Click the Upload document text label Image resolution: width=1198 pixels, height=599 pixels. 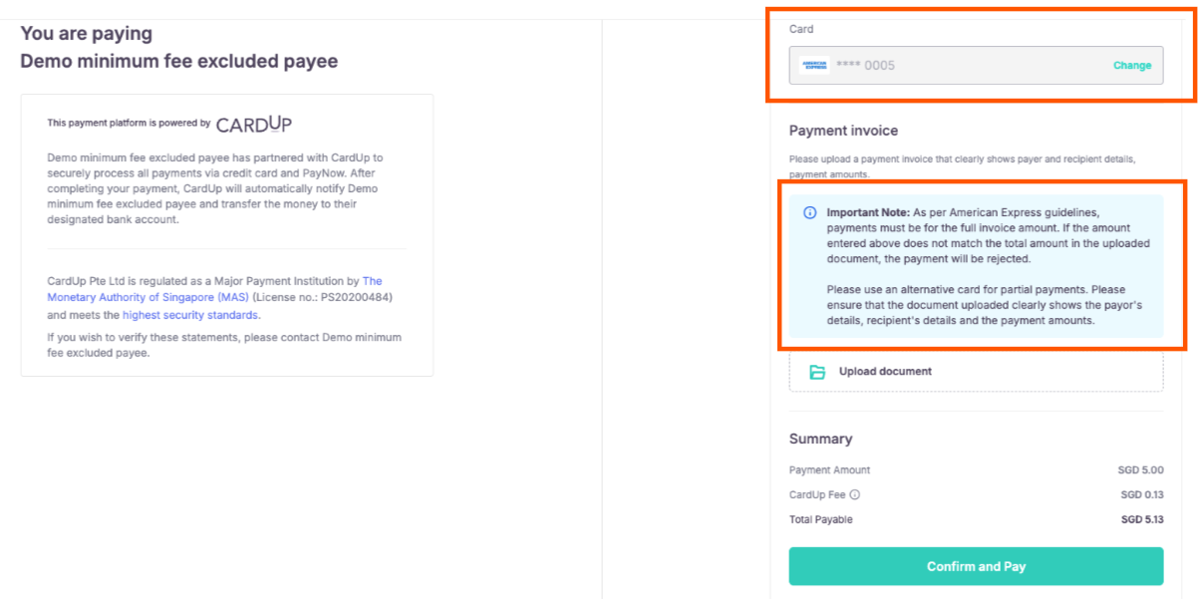(885, 372)
